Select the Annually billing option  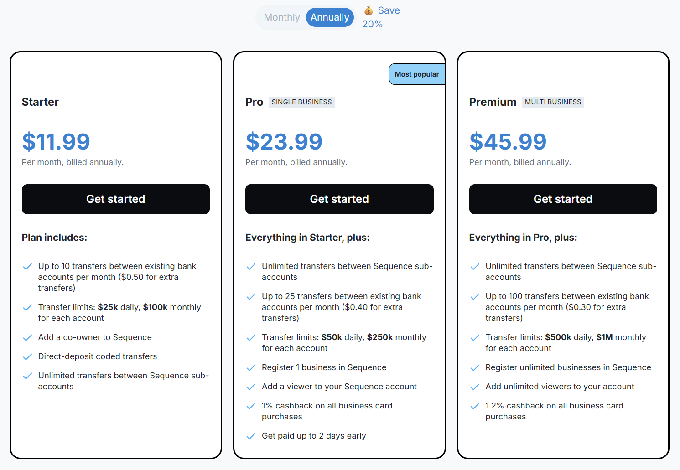pyautogui.click(x=330, y=17)
